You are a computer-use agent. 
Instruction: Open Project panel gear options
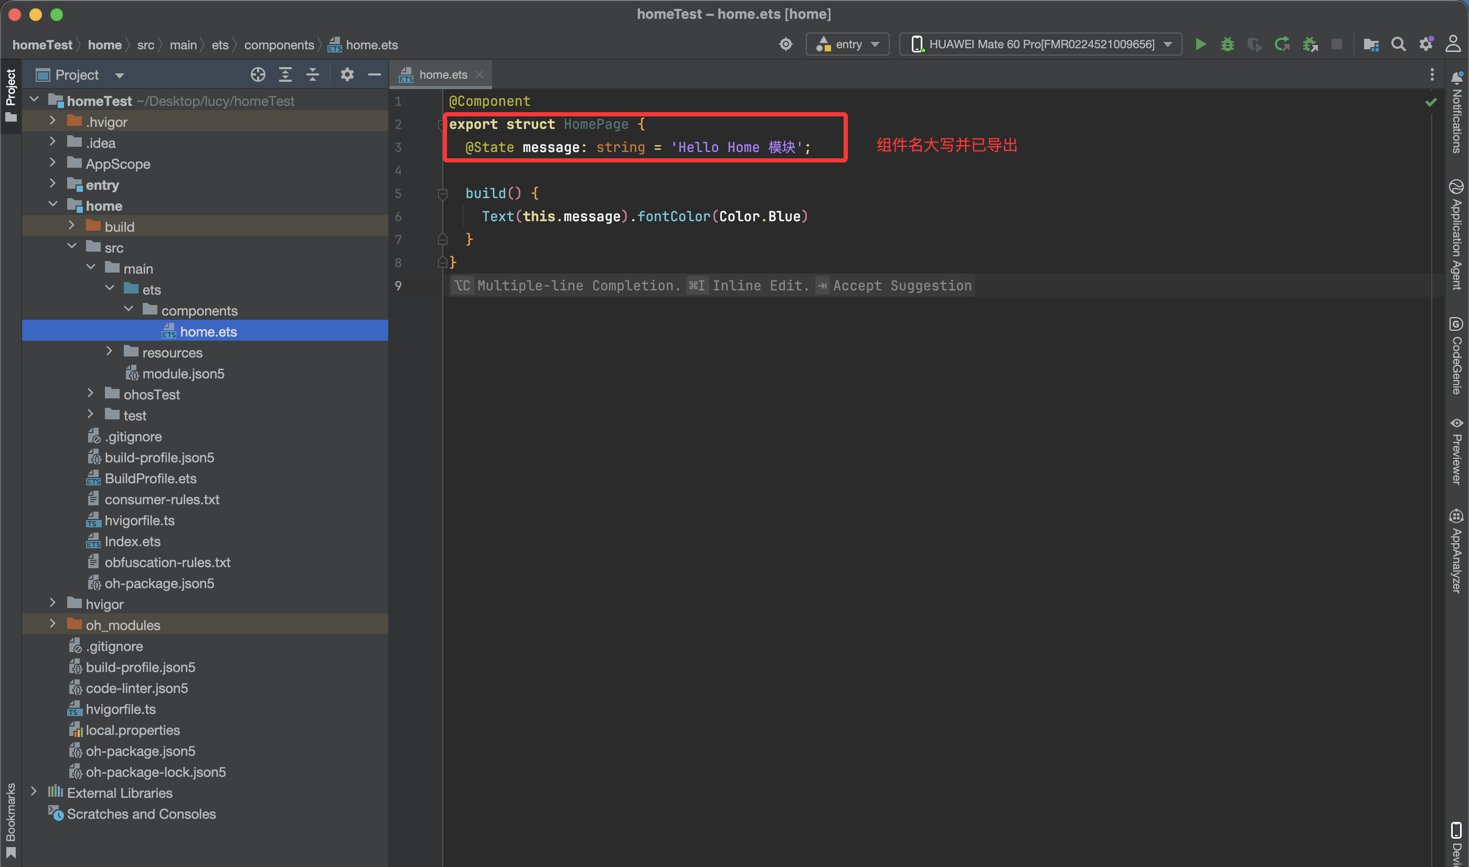pos(347,75)
